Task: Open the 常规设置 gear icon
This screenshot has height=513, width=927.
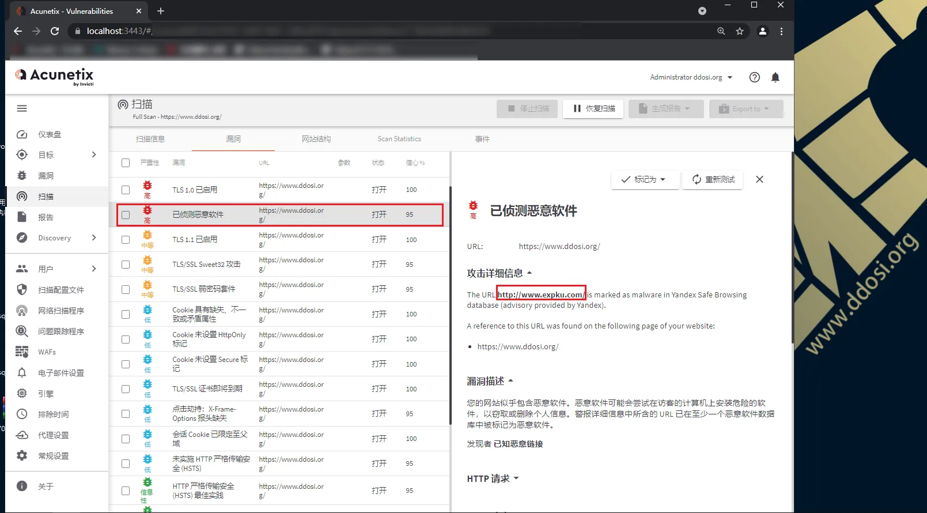Action: [x=22, y=455]
